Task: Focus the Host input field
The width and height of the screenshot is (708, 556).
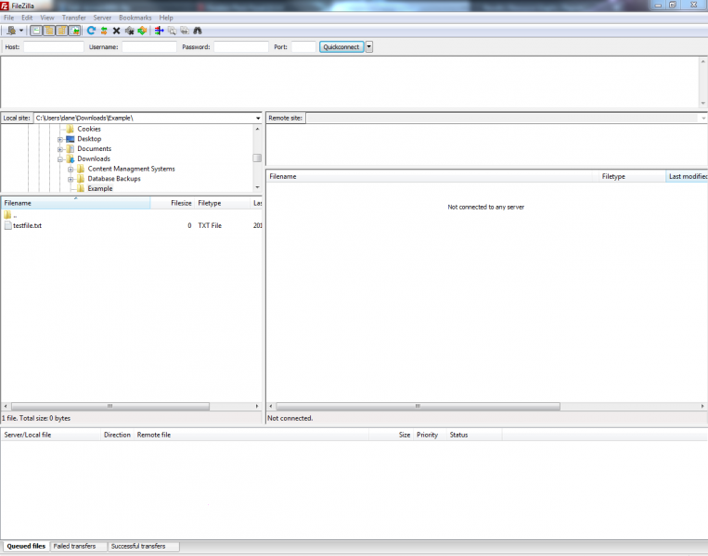Action: click(x=54, y=47)
